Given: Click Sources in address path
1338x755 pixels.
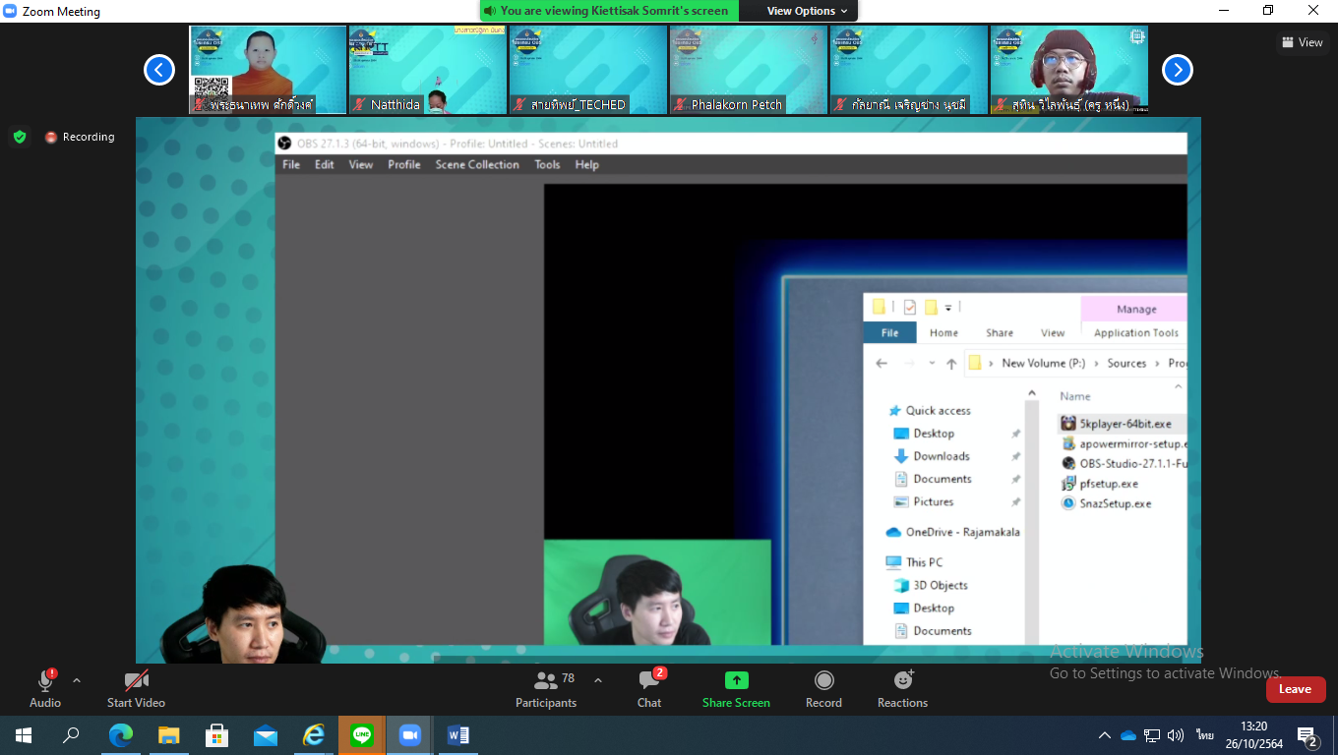Looking at the screenshot, I should 1126,363.
